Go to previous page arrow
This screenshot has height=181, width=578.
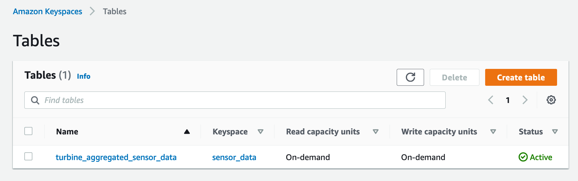[491, 100]
